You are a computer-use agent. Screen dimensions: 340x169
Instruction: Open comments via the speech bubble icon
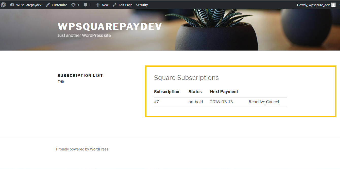pos(86,5)
